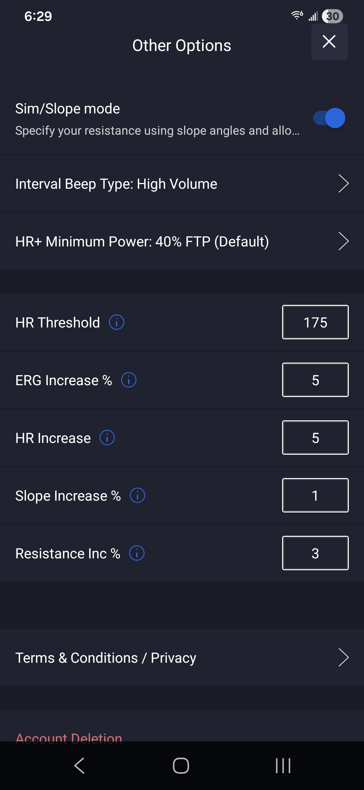Focus the Slope Increase % value field
Image resolution: width=364 pixels, height=790 pixels.
click(x=315, y=496)
